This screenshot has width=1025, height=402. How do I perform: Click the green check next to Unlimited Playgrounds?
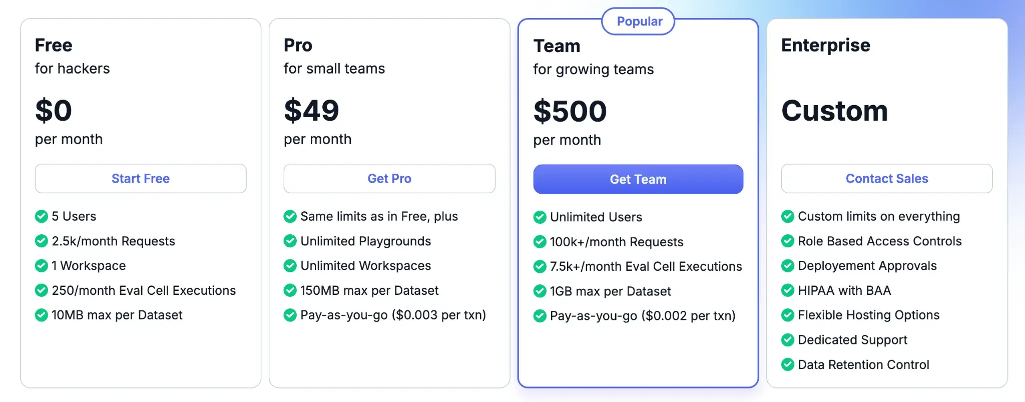pos(290,241)
